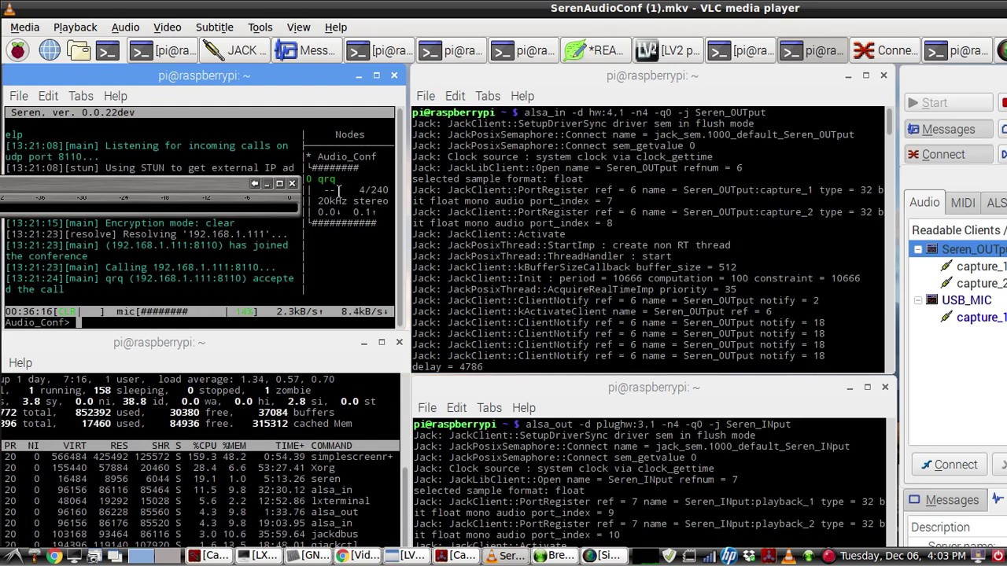Click the Audio_Conf> command prompt

click(x=37, y=322)
